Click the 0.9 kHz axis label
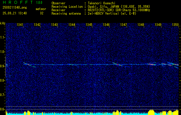The width and height of the screenshot is (181, 115). click(x=3, y=66)
